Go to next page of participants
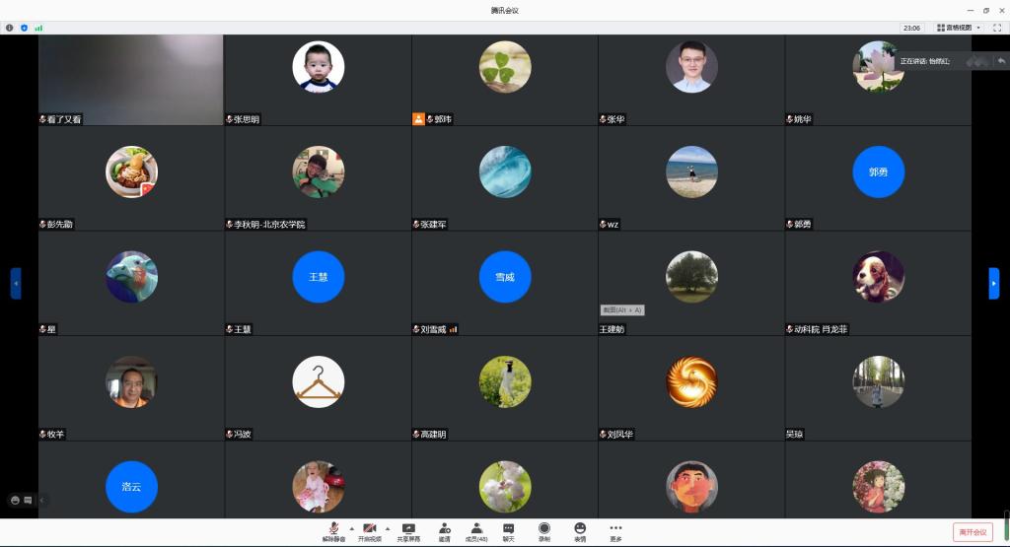The height and width of the screenshot is (547, 1010). [x=994, y=283]
